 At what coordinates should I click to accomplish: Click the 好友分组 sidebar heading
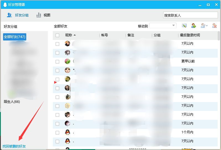point(11,27)
